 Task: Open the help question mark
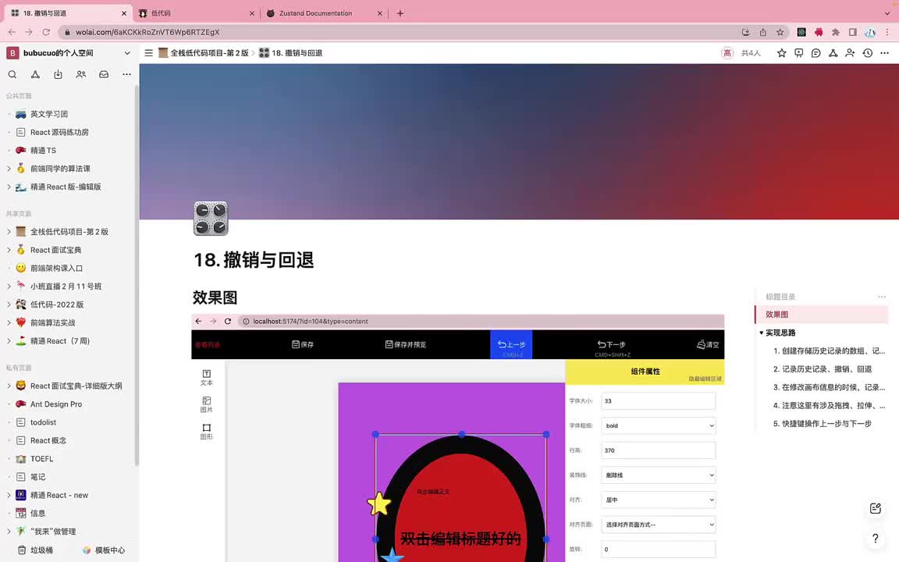tap(875, 539)
